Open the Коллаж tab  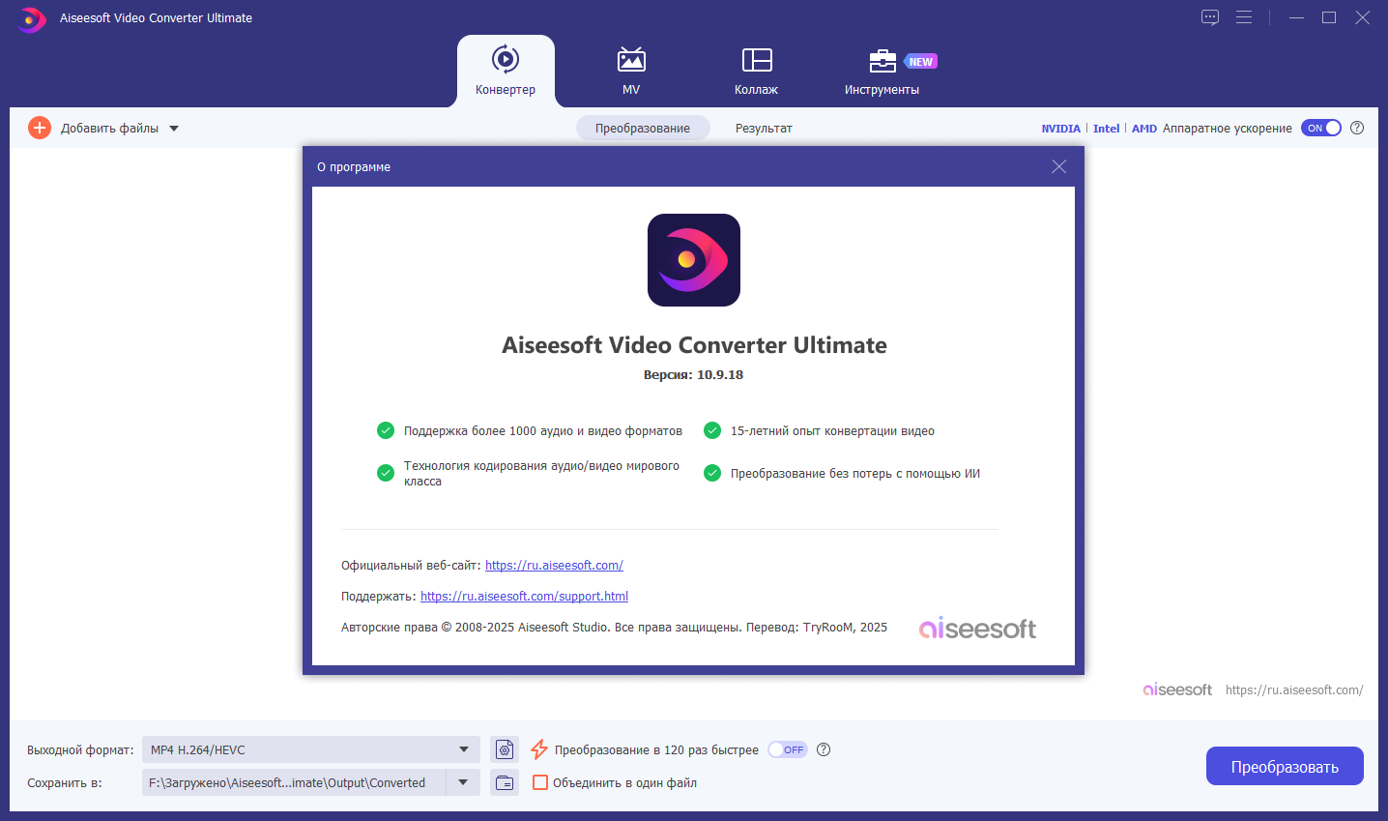click(x=756, y=71)
